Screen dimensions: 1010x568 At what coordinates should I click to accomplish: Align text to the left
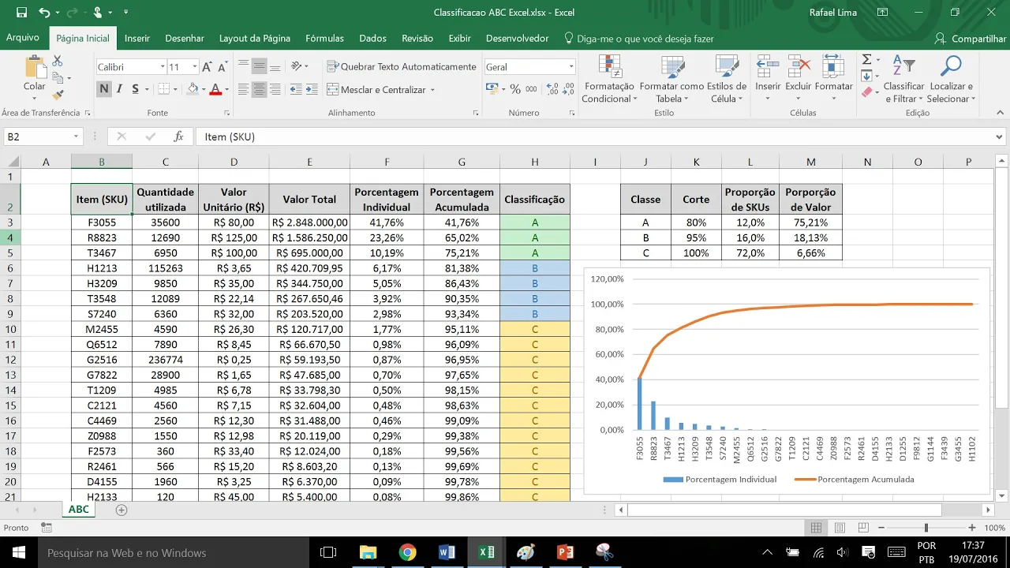(244, 90)
